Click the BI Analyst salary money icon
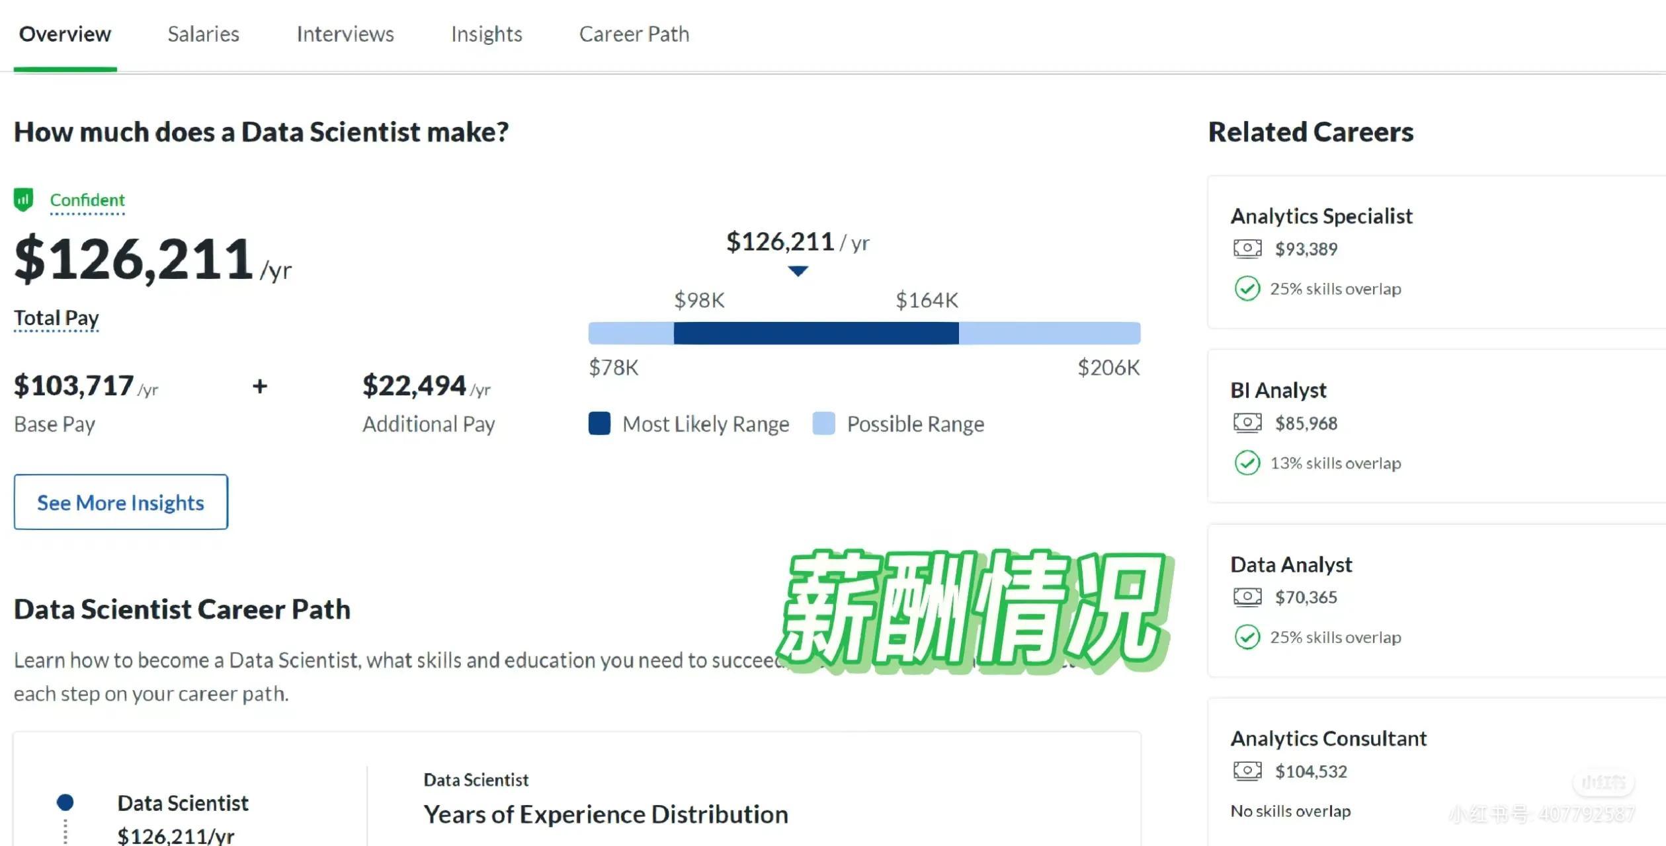 pyautogui.click(x=1247, y=422)
